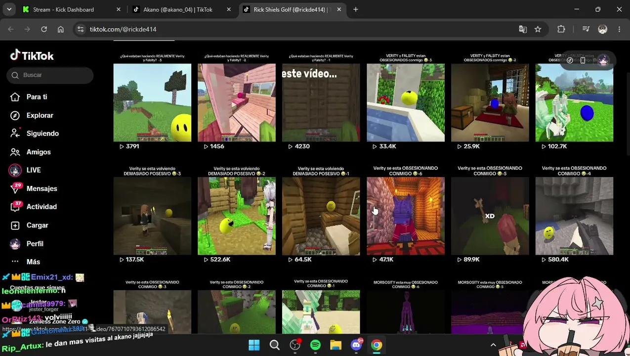Viewport: 630px width, 356px height.
Task: Open Windows taskbar search
Action: [274, 345]
